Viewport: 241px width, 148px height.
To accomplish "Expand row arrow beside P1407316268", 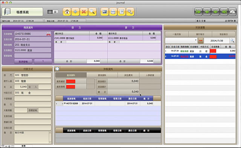I will [62, 104].
